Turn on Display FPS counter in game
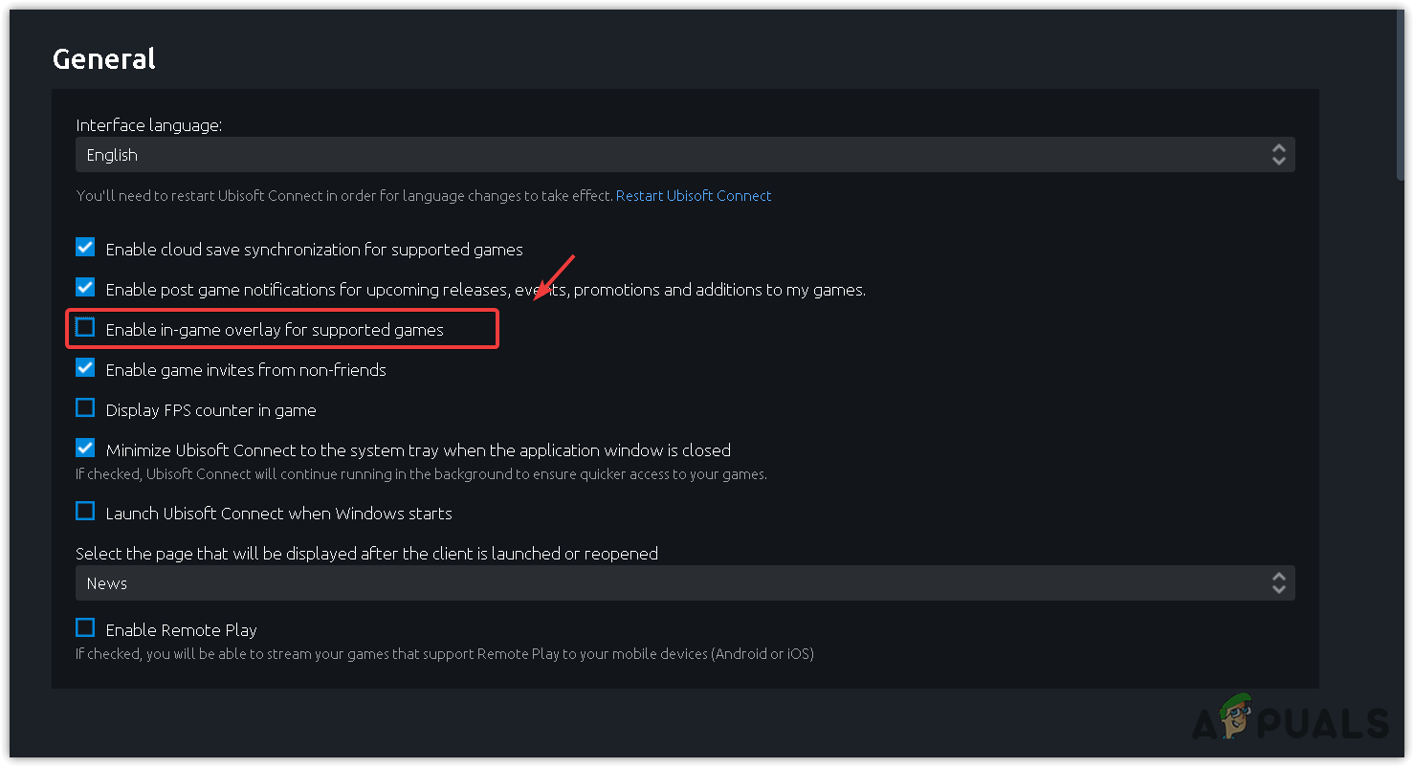Viewport: 1414px width, 767px height. pyautogui.click(x=86, y=408)
